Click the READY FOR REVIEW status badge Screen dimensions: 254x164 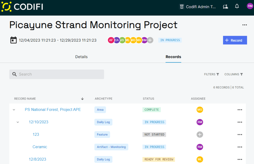click(159, 159)
